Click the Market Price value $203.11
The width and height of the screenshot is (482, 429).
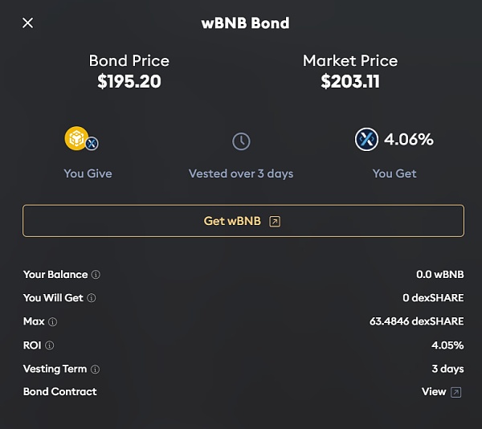[350, 81]
